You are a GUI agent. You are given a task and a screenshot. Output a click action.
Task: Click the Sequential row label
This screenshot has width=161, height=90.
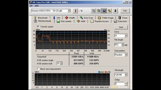click(x=42, y=57)
